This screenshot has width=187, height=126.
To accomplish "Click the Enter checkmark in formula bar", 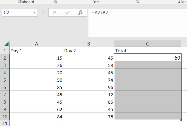I will [68, 12].
